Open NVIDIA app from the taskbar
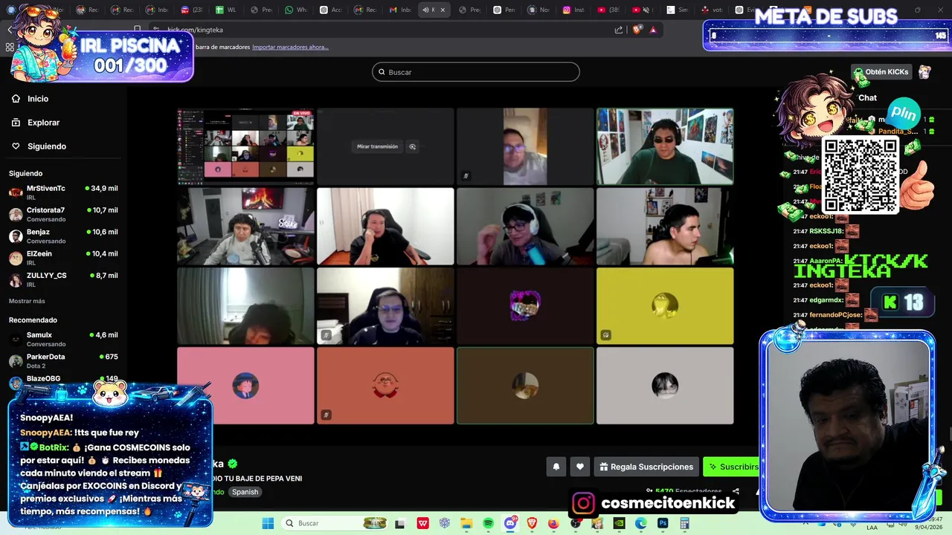 [620, 523]
